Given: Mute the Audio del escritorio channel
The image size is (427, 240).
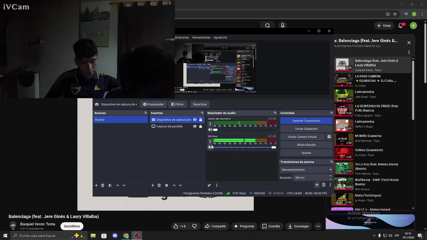Looking at the screenshot, I should 210,130.
